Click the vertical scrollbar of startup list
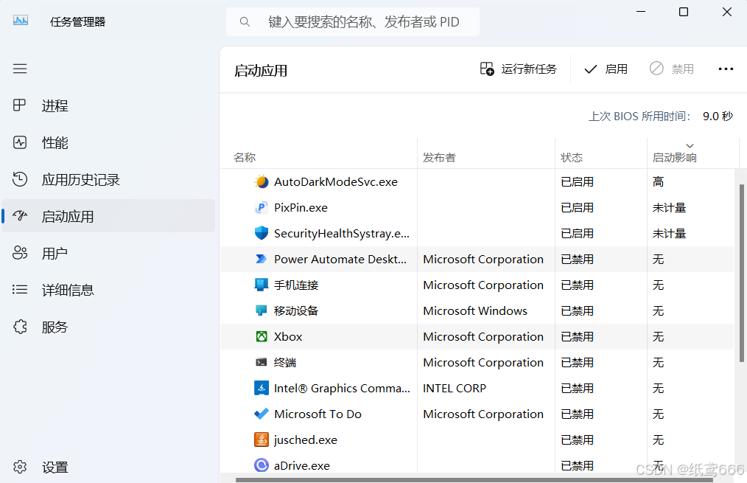Viewport: 747px width, 483px height. click(x=742, y=273)
